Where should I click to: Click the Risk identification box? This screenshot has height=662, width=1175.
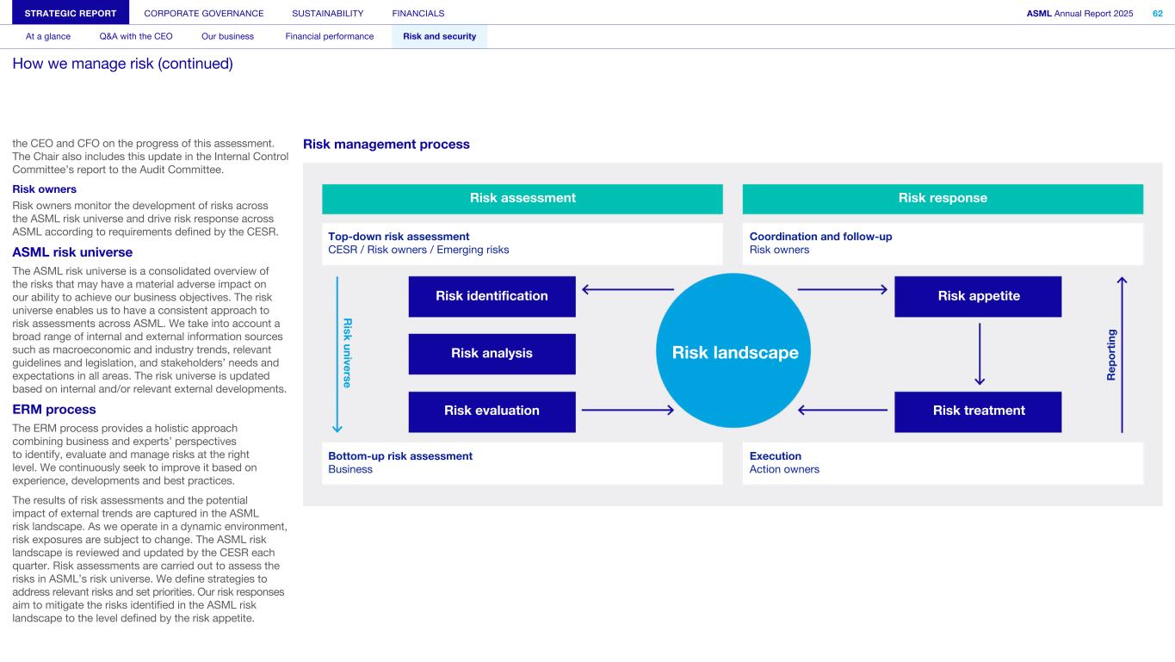tap(492, 296)
